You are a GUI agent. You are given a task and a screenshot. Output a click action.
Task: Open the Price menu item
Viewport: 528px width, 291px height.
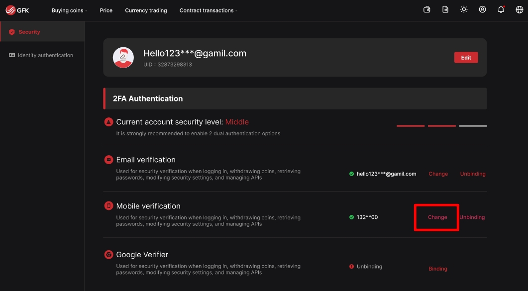tap(106, 10)
